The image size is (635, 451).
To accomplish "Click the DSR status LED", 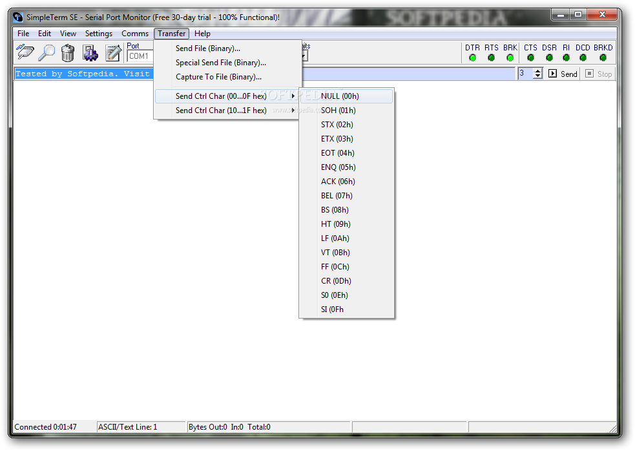I will pyautogui.click(x=549, y=58).
